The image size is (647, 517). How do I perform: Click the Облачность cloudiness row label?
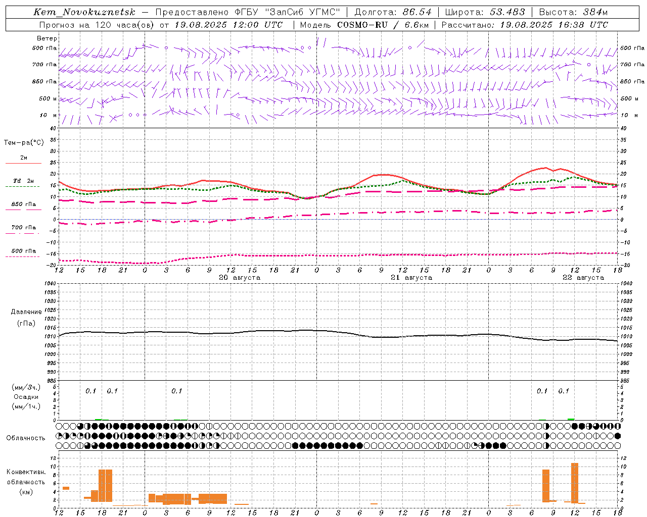[26, 438]
